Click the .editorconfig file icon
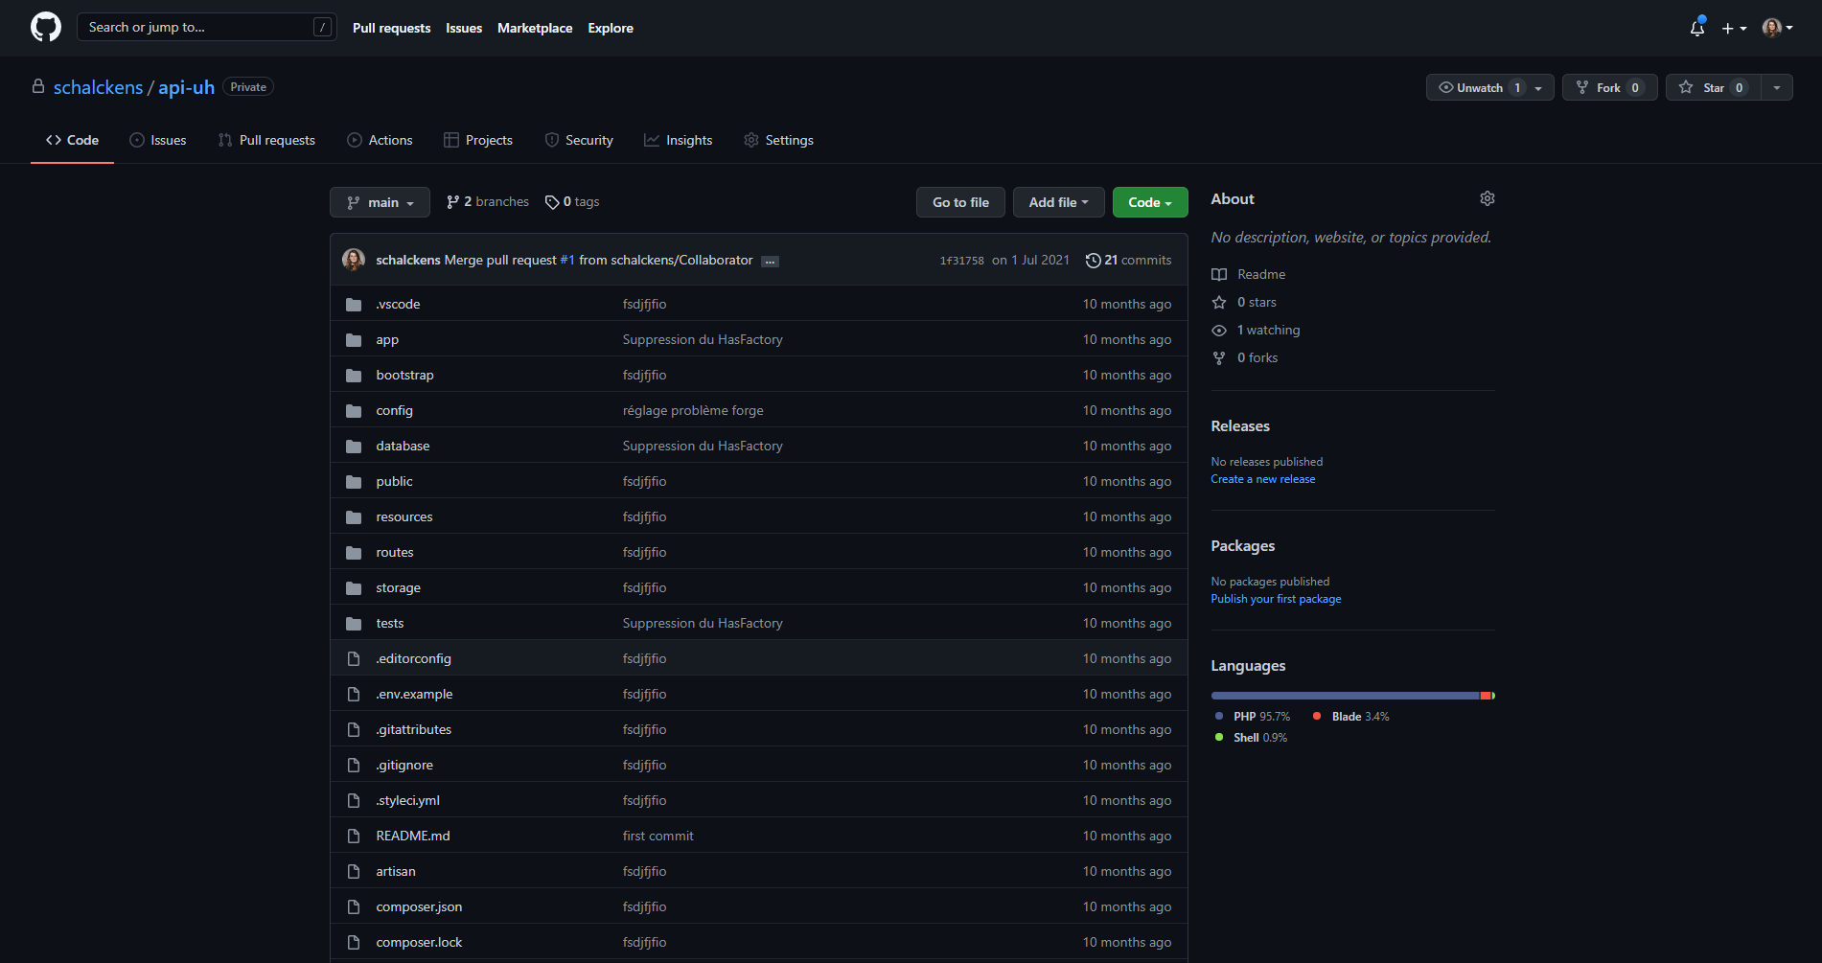The height and width of the screenshot is (963, 1822). (x=354, y=658)
